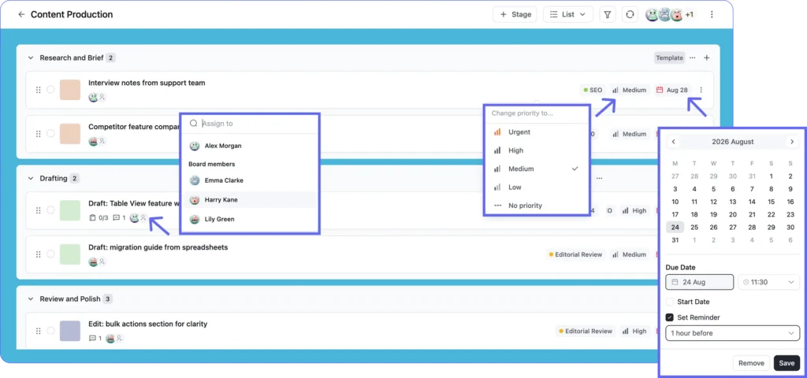807x378 pixels.
Task: Click the Assign to search field
Action: [250, 124]
